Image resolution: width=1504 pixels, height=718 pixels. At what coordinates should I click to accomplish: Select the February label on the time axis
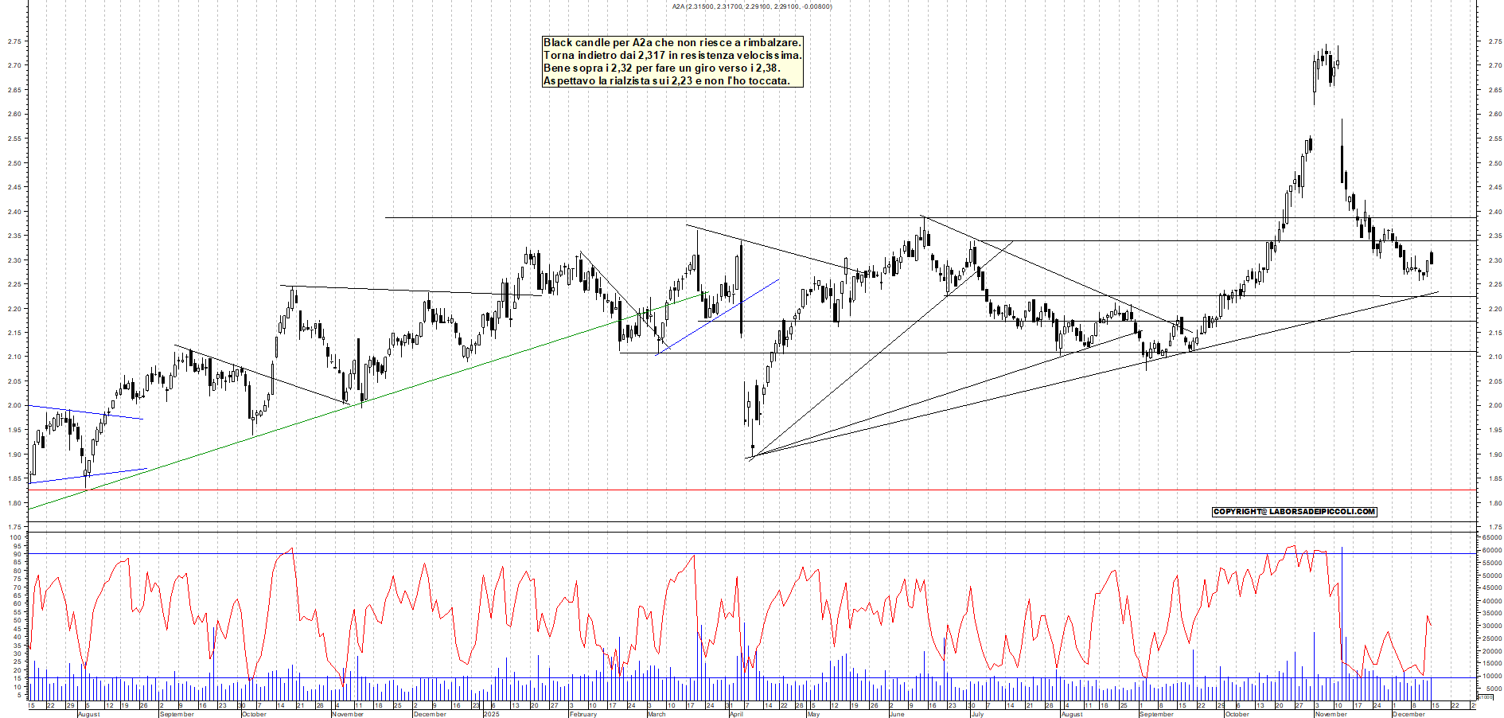click(x=583, y=714)
